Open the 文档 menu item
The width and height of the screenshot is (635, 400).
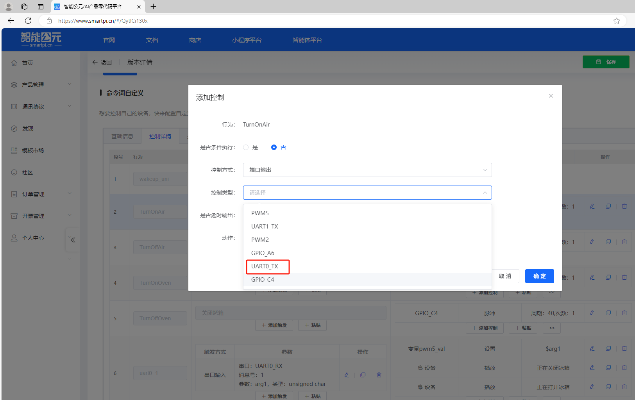[x=152, y=40]
